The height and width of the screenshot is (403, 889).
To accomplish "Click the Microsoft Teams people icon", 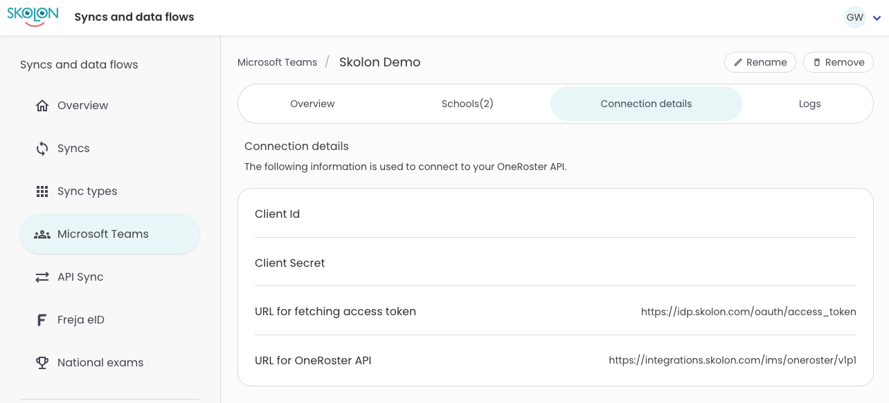I will (42, 234).
